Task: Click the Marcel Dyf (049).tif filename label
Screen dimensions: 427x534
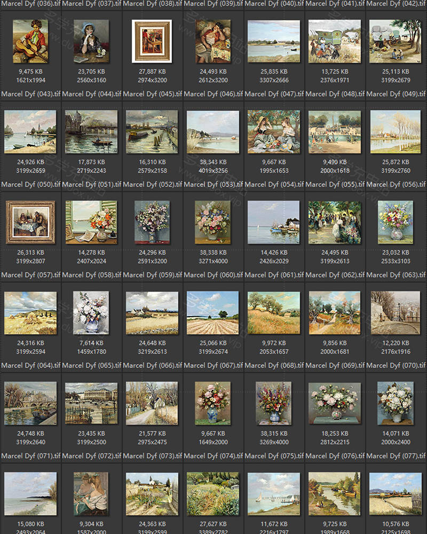Action: click(396, 94)
